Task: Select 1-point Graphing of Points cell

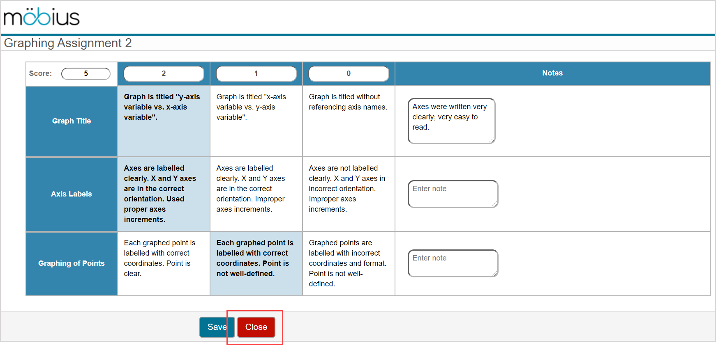Action: click(256, 263)
